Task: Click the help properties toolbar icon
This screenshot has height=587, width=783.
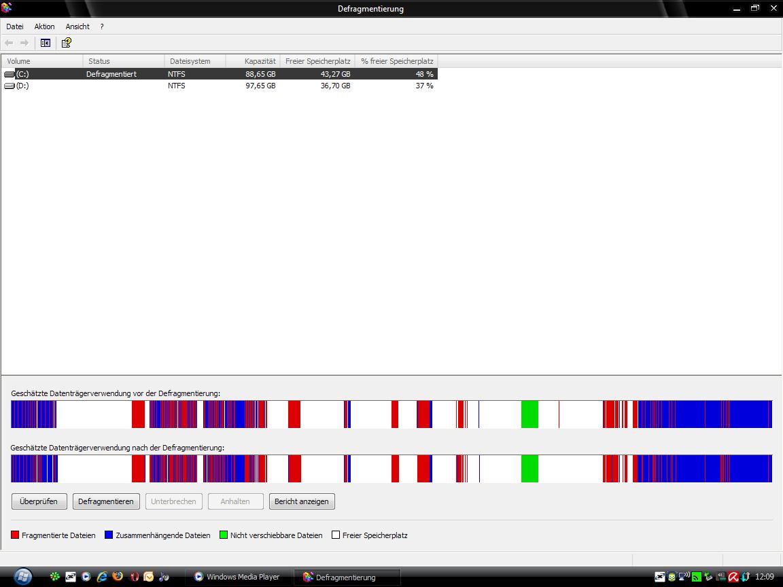Action: [x=66, y=43]
